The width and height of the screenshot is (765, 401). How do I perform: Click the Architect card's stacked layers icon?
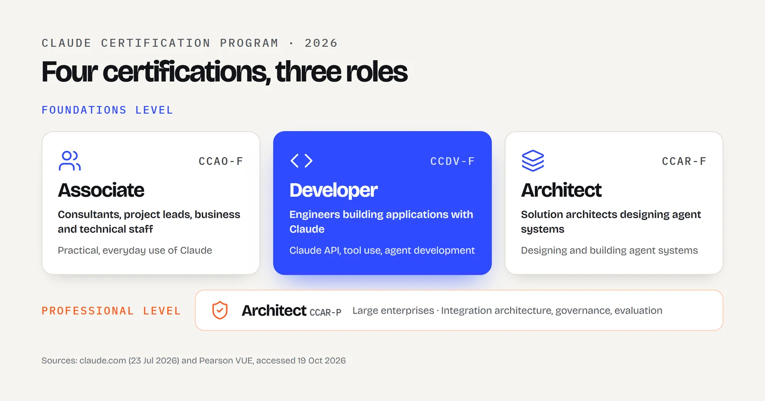(533, 160)
